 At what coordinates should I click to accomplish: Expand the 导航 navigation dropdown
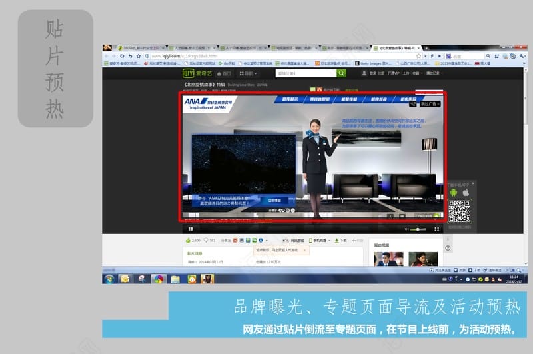point(248,73)
